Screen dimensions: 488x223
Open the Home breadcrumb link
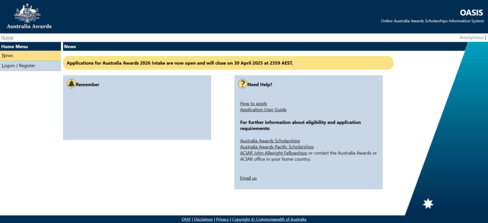pos(7,38)
